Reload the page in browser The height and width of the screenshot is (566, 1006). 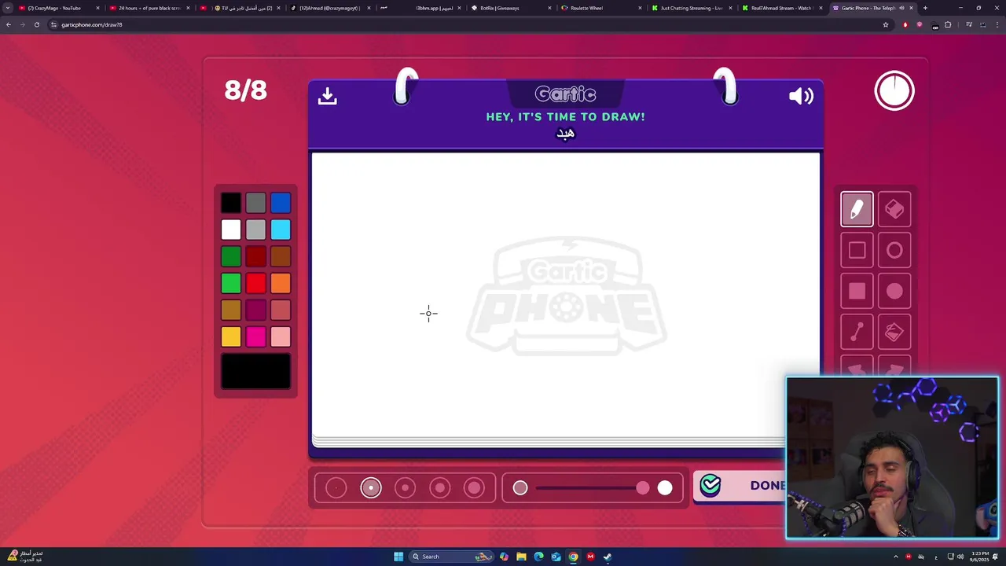point(36,24)
